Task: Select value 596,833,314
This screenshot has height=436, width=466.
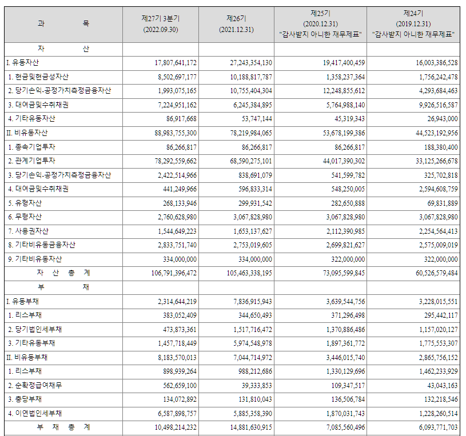Action: tap(255, 189)
